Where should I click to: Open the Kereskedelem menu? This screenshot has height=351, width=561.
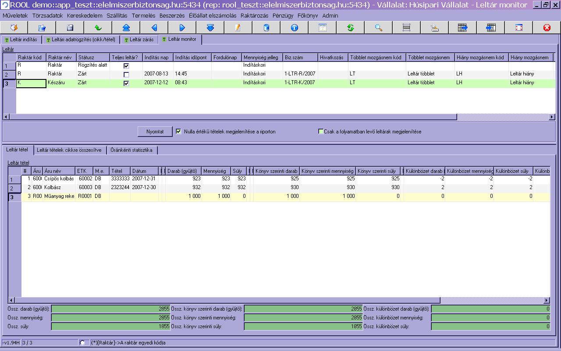pyautogui.click(x=85, y=15)
